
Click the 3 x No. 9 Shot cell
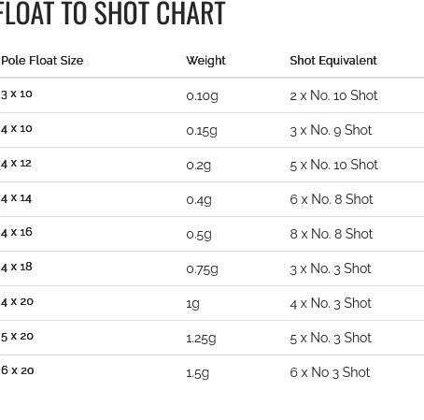click(x=331, y=130)
